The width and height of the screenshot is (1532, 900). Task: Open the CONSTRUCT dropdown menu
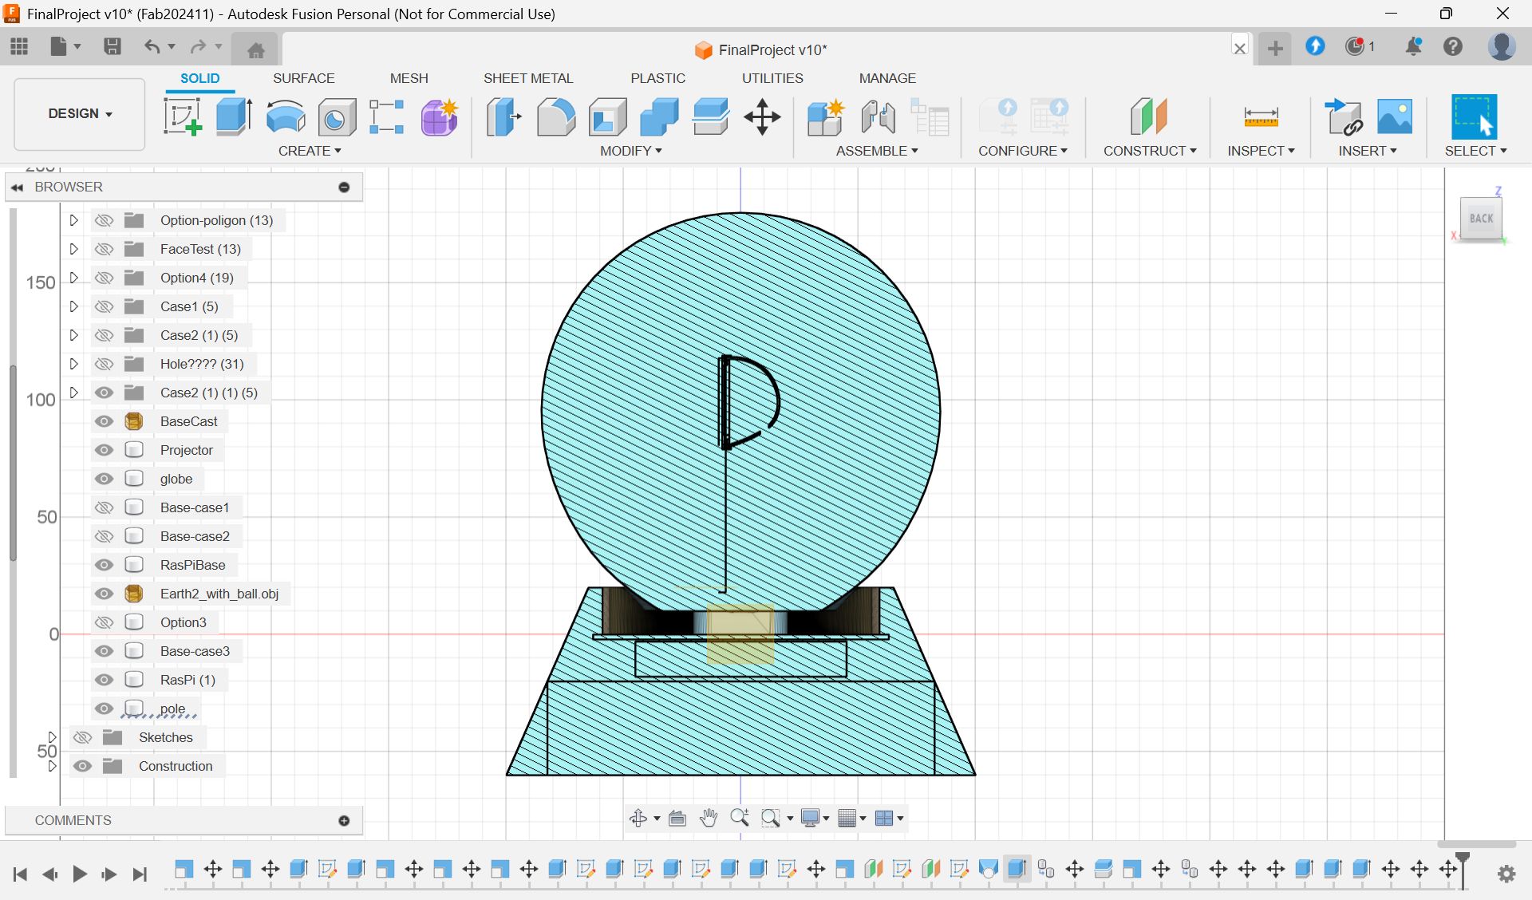pos(1150,151)
